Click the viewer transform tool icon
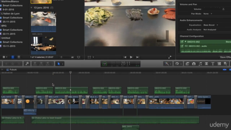The image size is (231, 130). coord(89,57)
